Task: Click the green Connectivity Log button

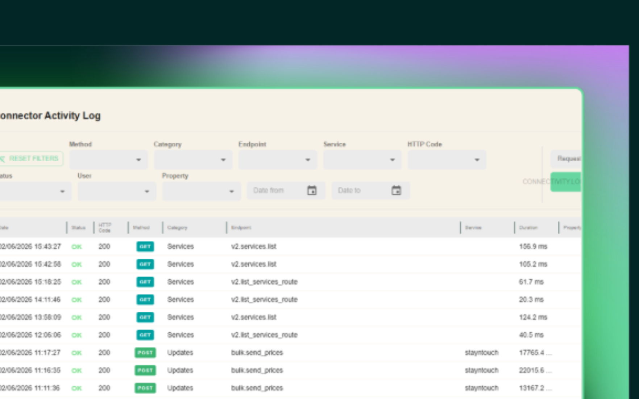Action: click(x=566, y=182)
